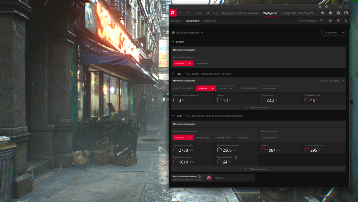
Task: Select Przetaktuj CPU option
Action: click(x=226, y=88)
